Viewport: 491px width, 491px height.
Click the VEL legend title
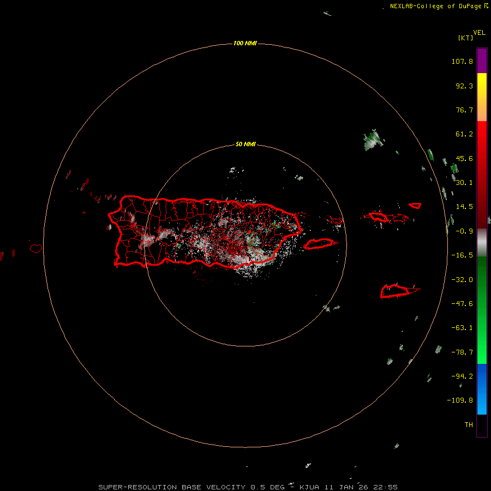pyautogui.click(x=480, y=32)
